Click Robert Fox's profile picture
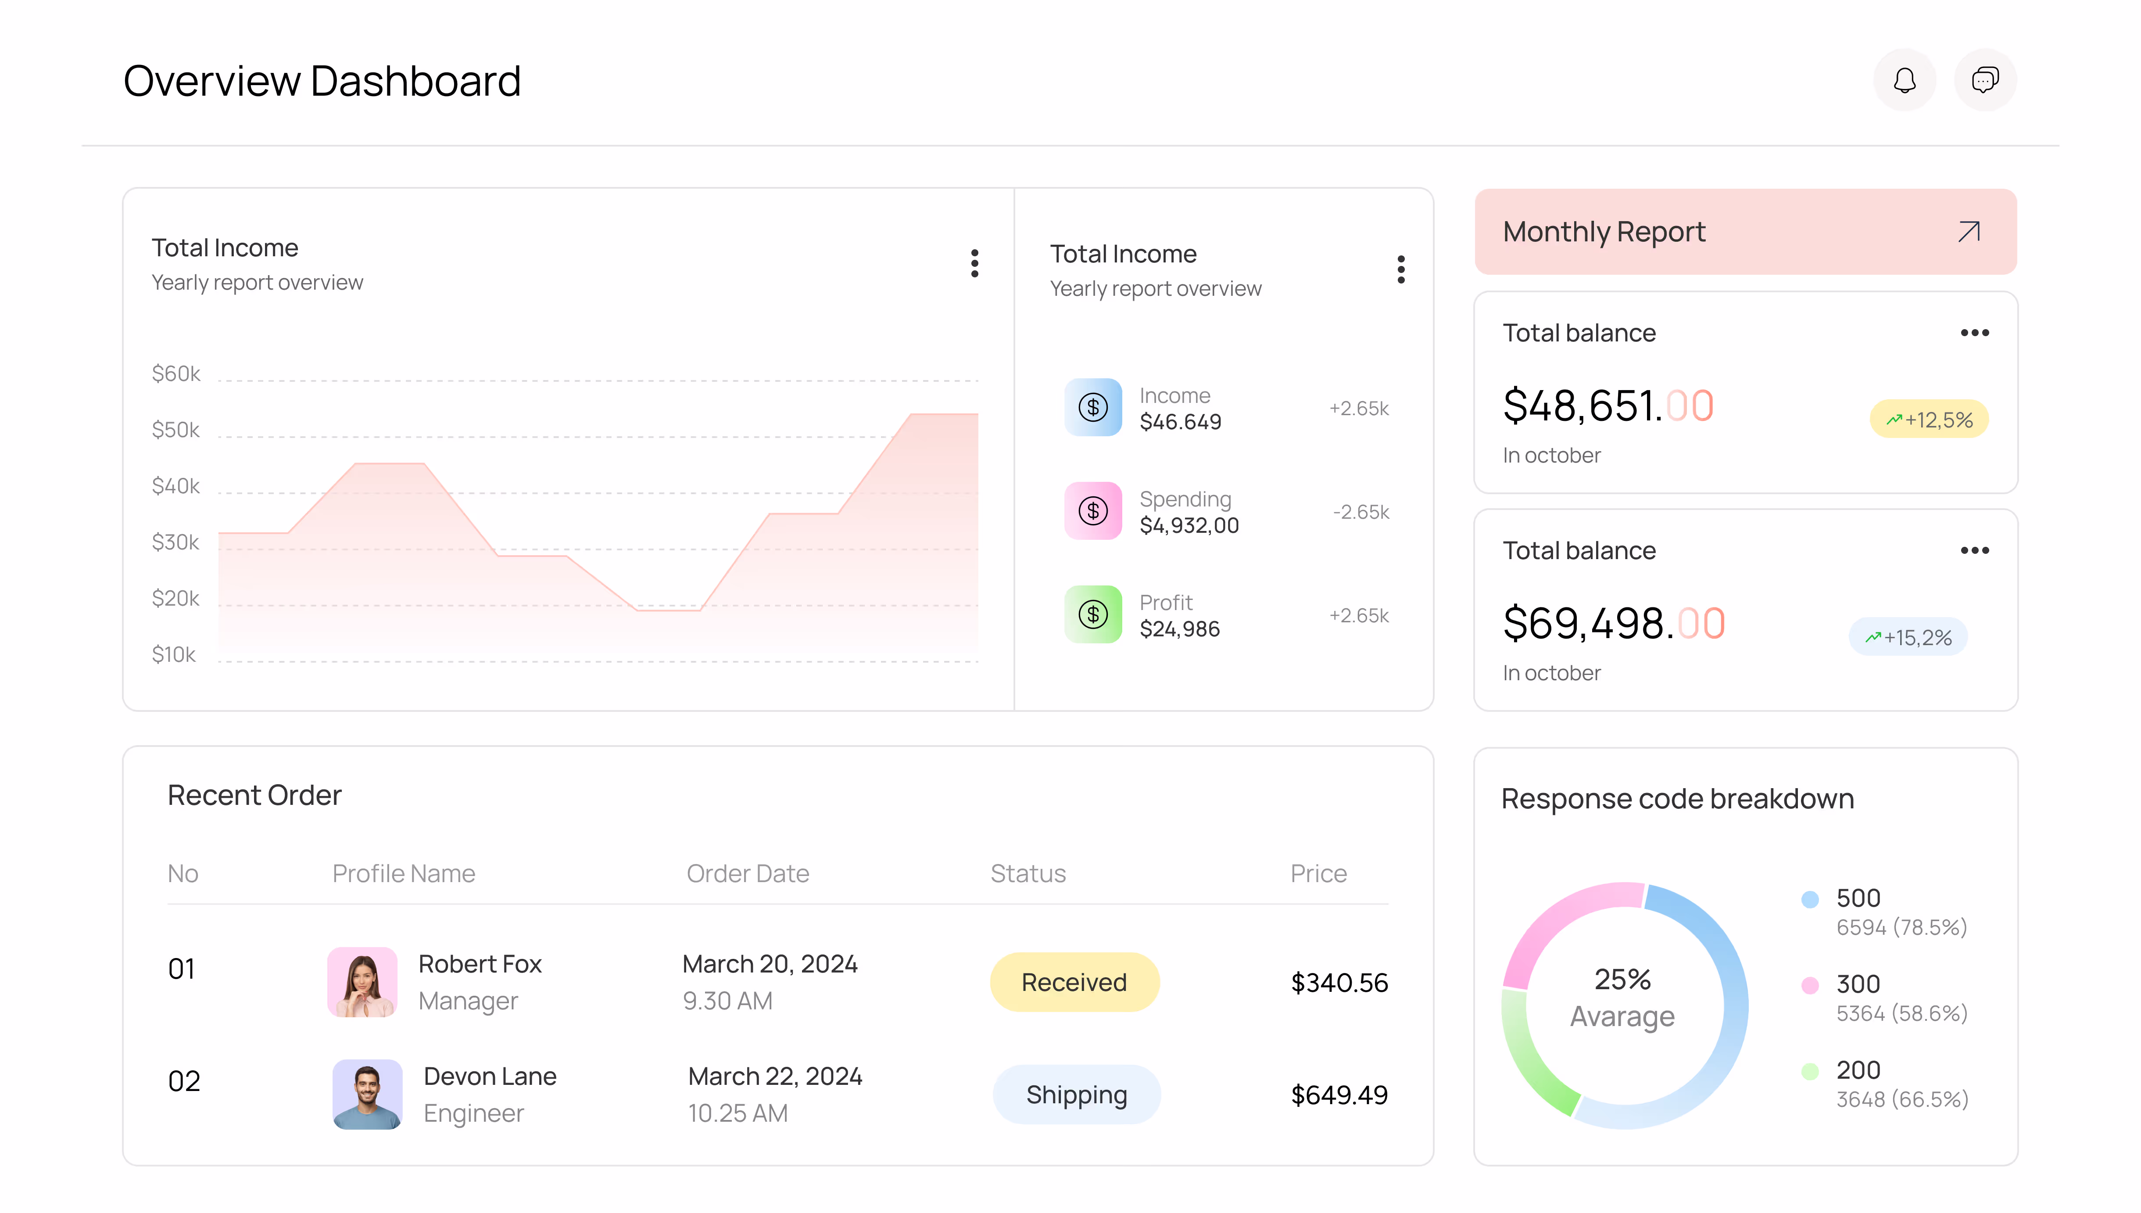This screenshot has width=2141, height=1213. coord(362,982)
